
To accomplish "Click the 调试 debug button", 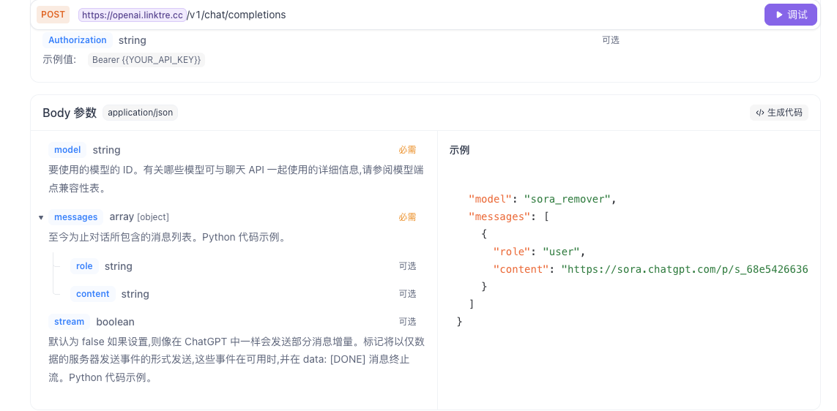I will pos(791,15).
